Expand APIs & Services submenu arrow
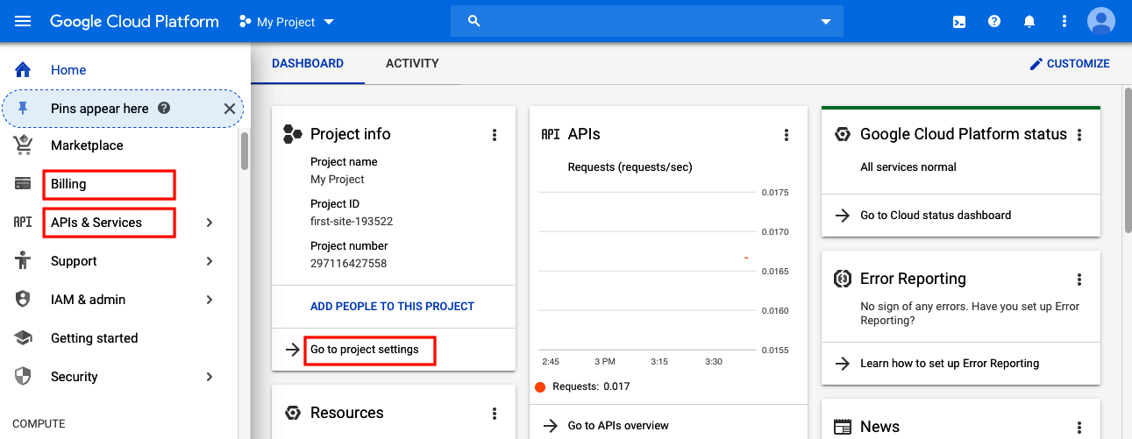 pos(210,223)
